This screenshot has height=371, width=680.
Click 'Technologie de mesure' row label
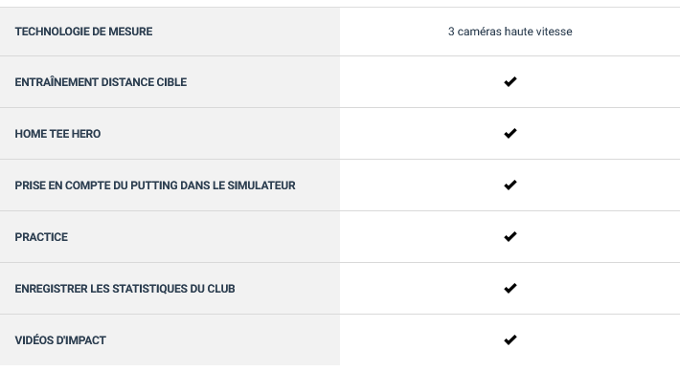tap(83, 32)
